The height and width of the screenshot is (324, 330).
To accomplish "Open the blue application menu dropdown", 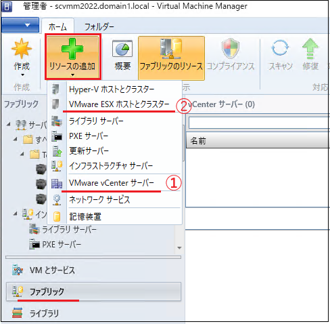I will point(20,25).
